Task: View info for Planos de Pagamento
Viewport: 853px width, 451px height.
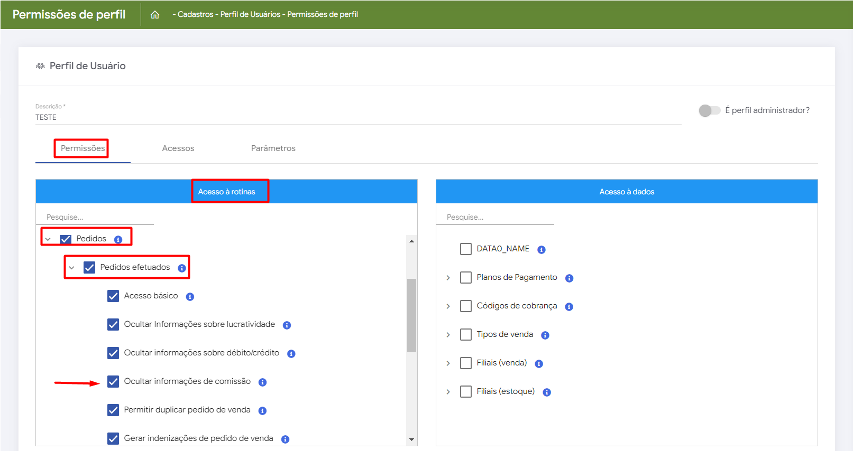Action: coord(569,278)
